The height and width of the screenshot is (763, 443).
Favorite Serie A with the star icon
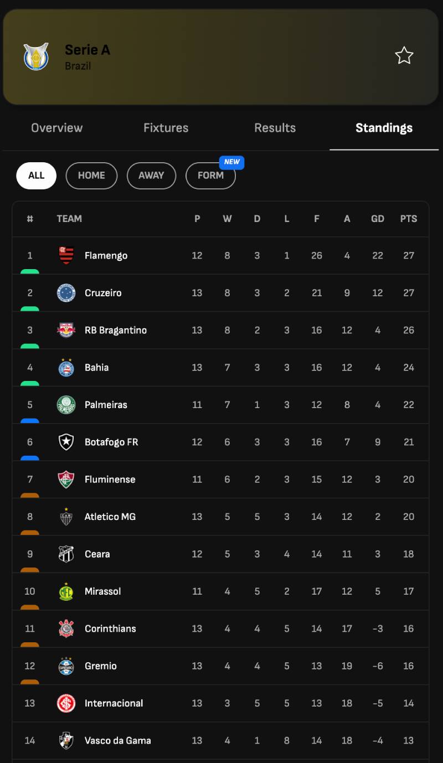404,56
